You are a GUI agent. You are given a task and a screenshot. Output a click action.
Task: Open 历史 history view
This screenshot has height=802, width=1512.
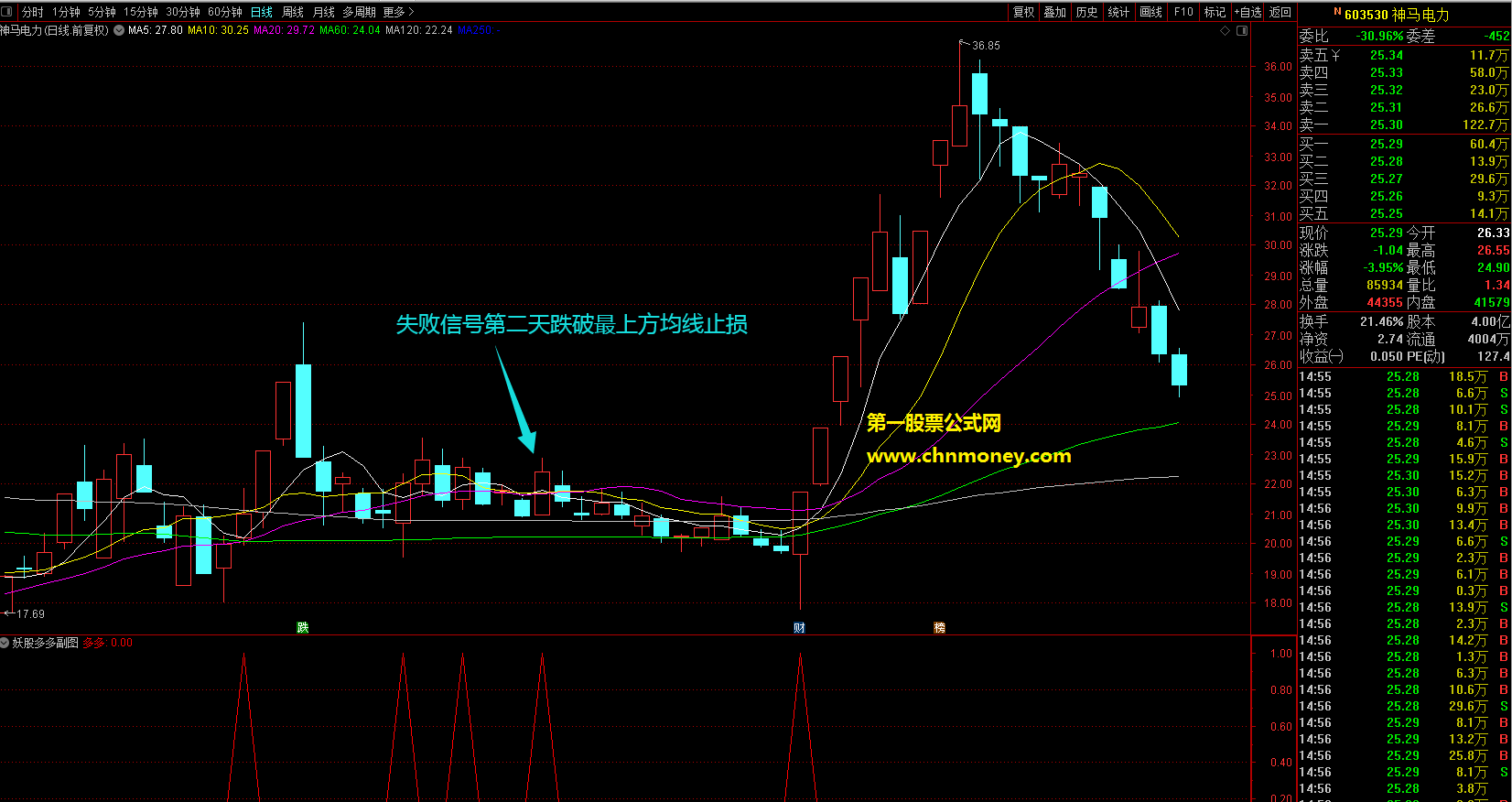click(x=1086, y=12)
